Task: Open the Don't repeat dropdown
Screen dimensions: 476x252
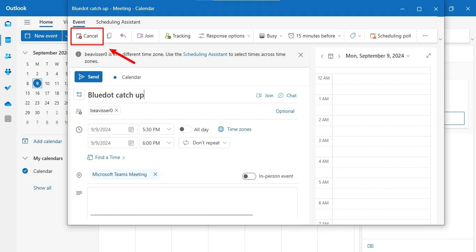Action: [204, 143]
